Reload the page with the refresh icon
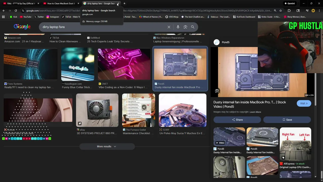 pyautogui.click(x=16, y=11)
